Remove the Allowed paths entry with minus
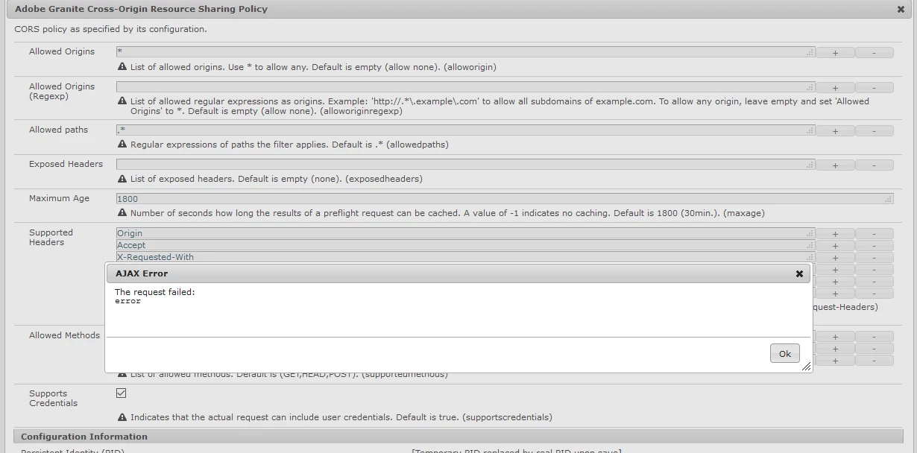The image size is (917, 453). [x=874, y=131]
